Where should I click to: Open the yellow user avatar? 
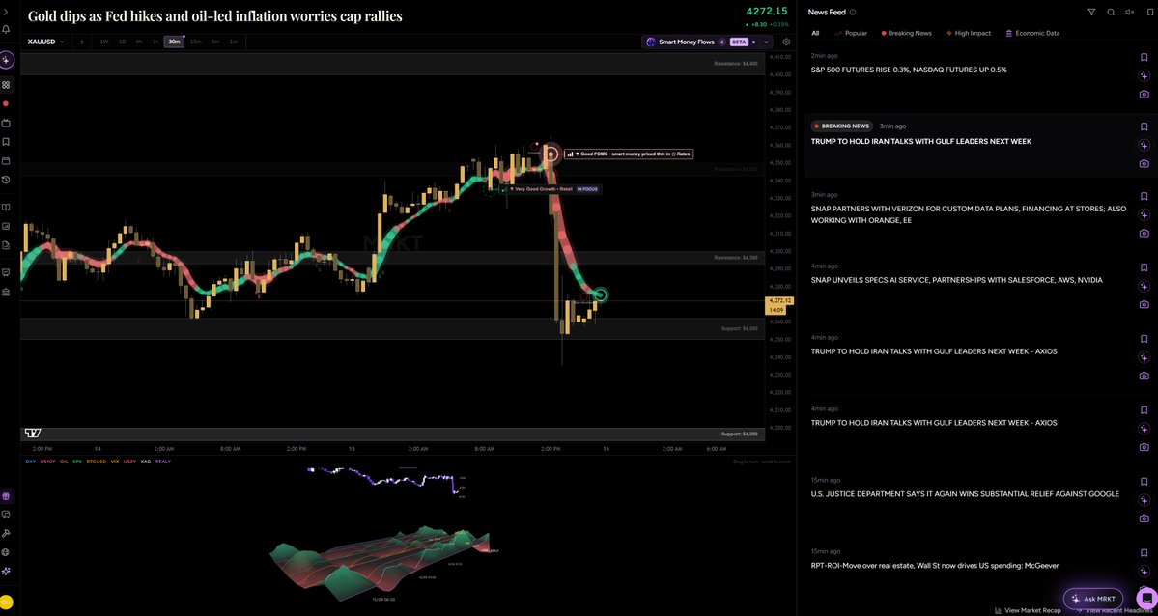pyautogui.click(x=6, y=602)
